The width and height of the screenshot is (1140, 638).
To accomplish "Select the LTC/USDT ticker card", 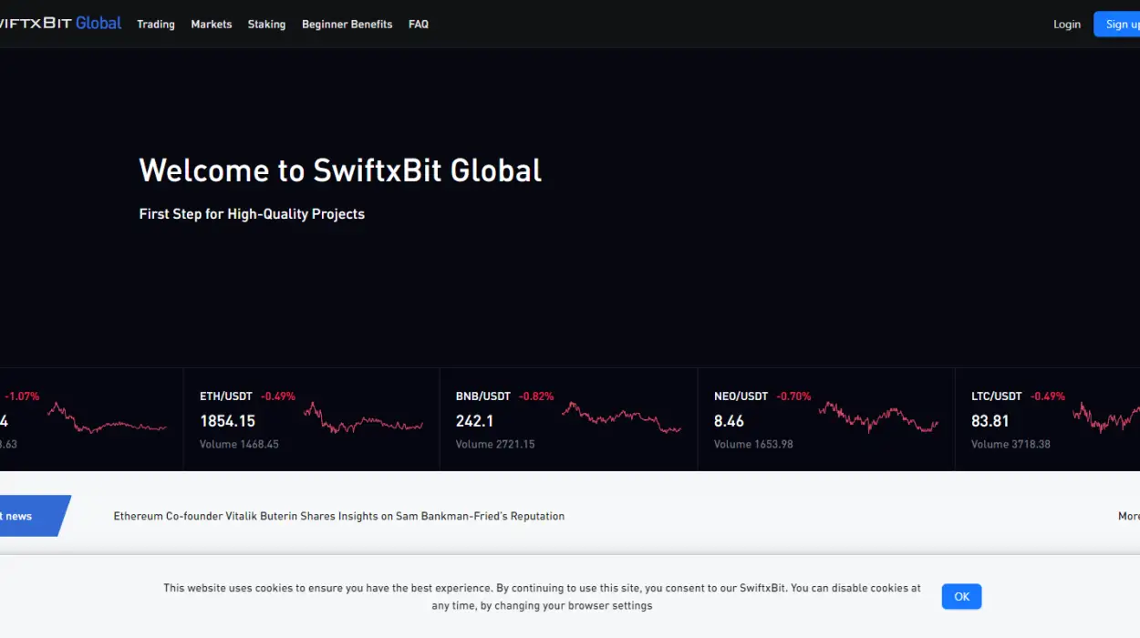I will click(1048, 419).
